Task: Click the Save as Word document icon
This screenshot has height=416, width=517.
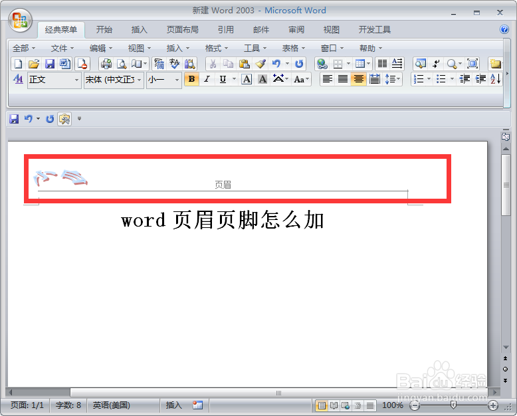Action: pyautogui.click(x=65, y=64)
